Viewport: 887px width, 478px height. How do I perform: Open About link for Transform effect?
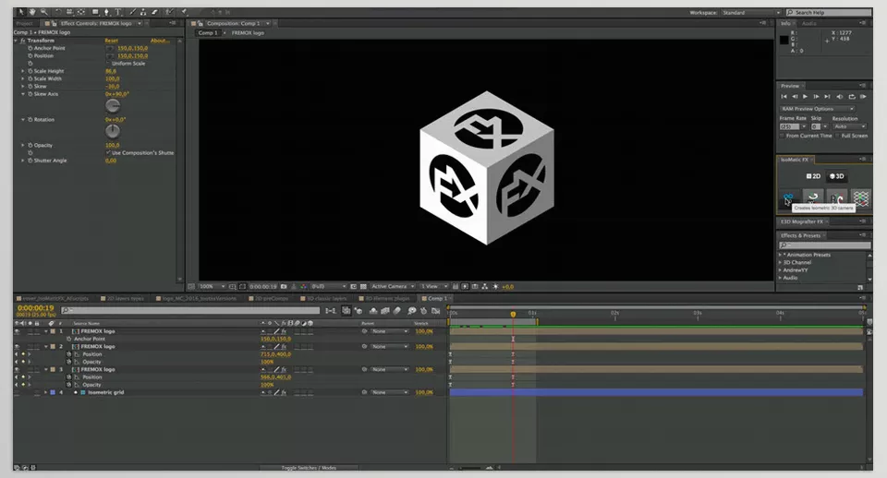(160, 41)
